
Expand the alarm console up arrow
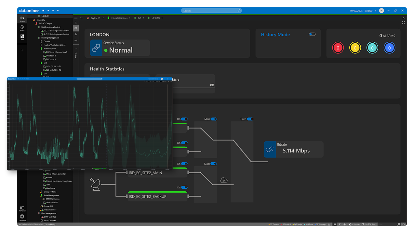(x=404, y=224)
